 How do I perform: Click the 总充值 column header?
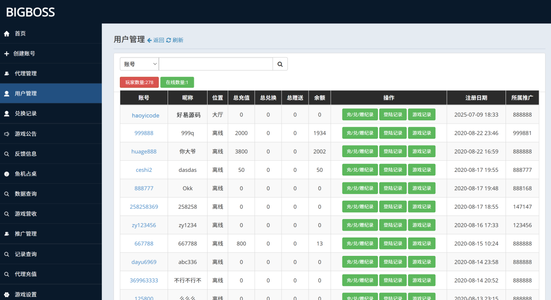241,98
